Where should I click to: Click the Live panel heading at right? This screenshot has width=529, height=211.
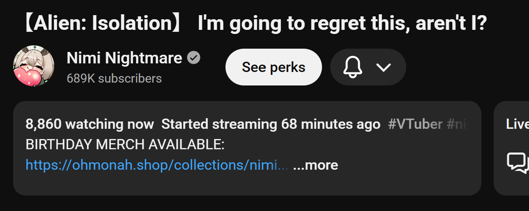(517, 124)
